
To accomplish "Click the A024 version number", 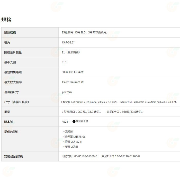I will pos(65,122).
